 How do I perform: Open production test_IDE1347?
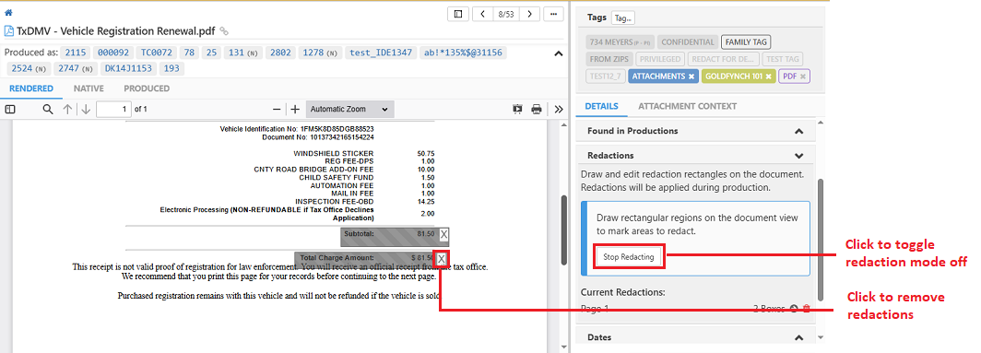point(381,53)
